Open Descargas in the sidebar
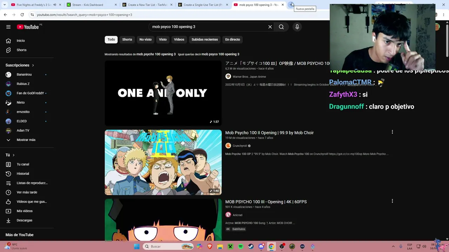Screen dimensions: 449x252 27,220
